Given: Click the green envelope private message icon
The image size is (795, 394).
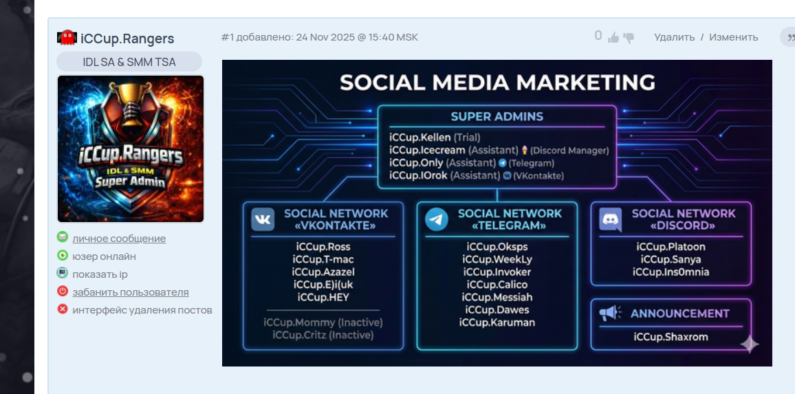Looking at the screenshot, I should [63, 237].
